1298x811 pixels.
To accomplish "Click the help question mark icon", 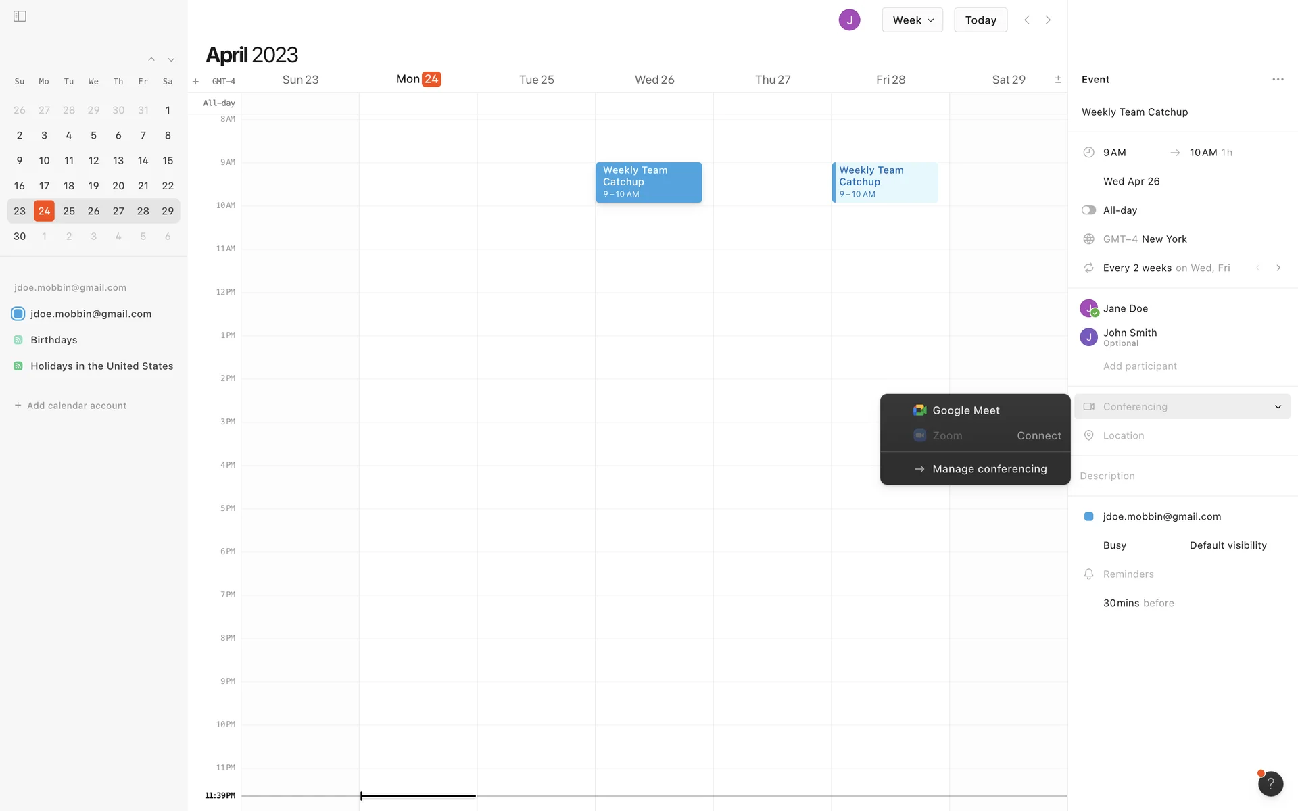I will tap(1270, 783).
